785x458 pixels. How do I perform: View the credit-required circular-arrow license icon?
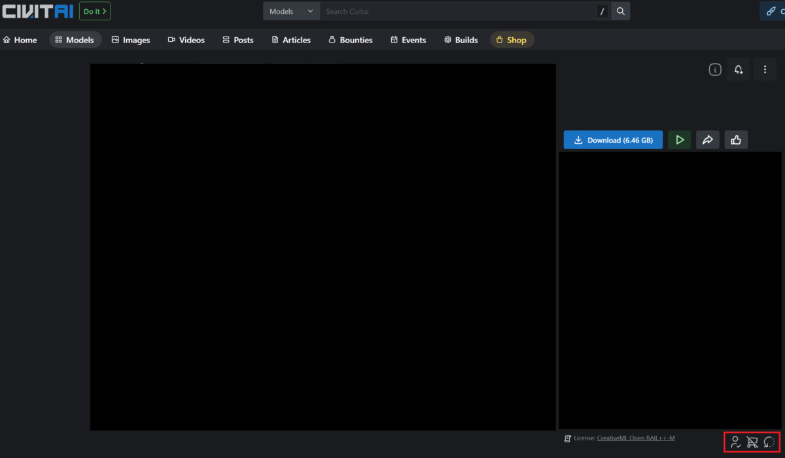tap(769, 442)
